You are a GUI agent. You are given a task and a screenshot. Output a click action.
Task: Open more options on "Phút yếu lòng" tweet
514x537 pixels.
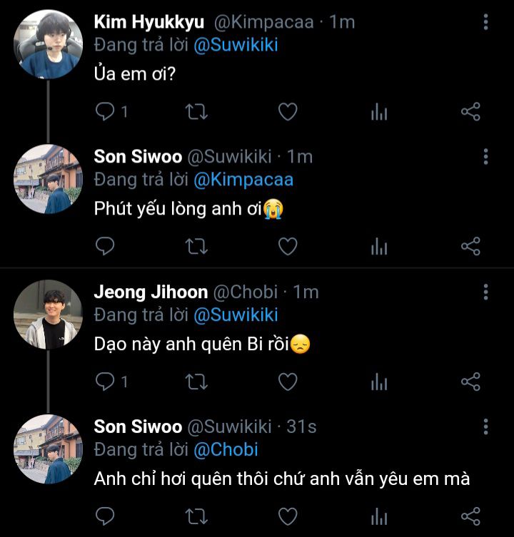coord(485,157)
